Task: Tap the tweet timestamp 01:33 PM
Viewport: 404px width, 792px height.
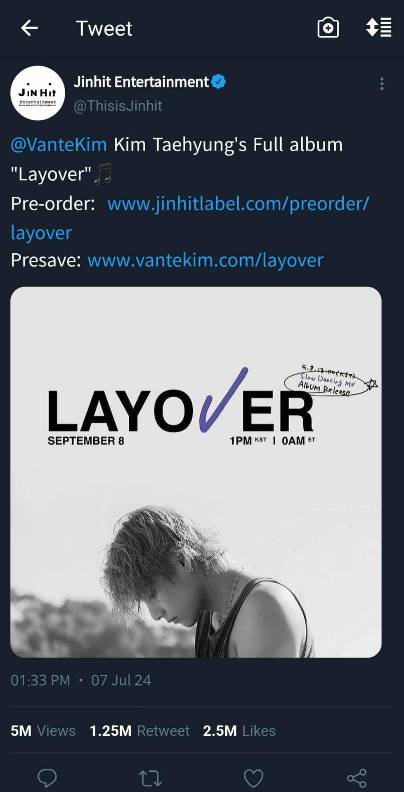Action: (40, 680)
